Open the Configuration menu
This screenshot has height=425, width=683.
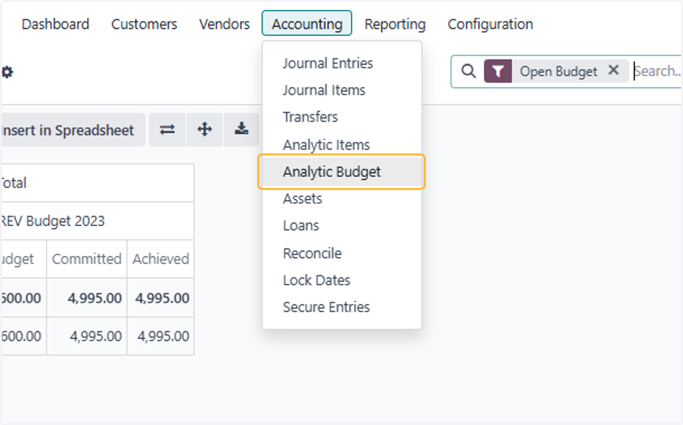pyautogui.click(x=490, y=24)
